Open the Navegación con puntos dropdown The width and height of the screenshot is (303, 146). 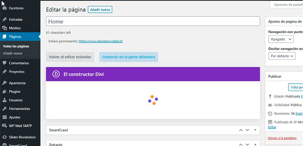pyautogui.click(x=281, y=39)
